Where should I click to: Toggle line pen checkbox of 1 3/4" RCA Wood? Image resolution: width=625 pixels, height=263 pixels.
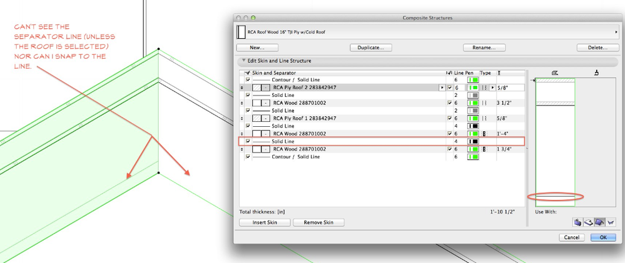pos(450,149)
